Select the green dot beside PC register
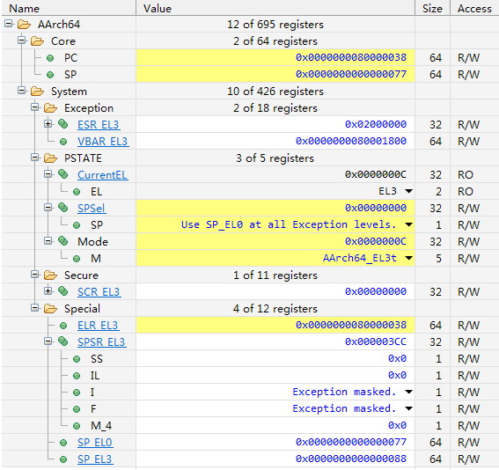This screenshot has width=499, height=470. tap(50, 58)
